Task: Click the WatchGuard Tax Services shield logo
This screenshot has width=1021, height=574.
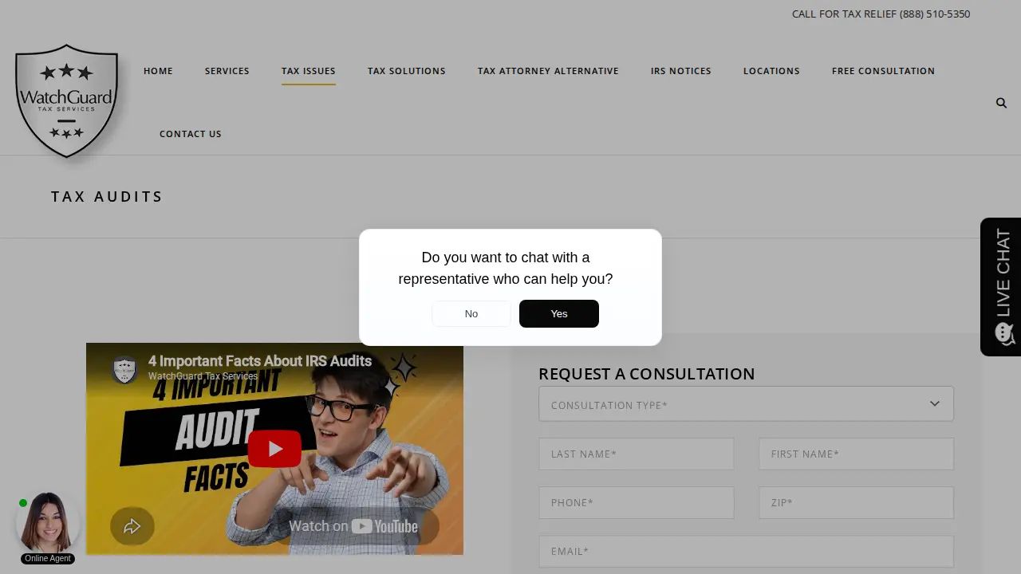Action: 67,101
